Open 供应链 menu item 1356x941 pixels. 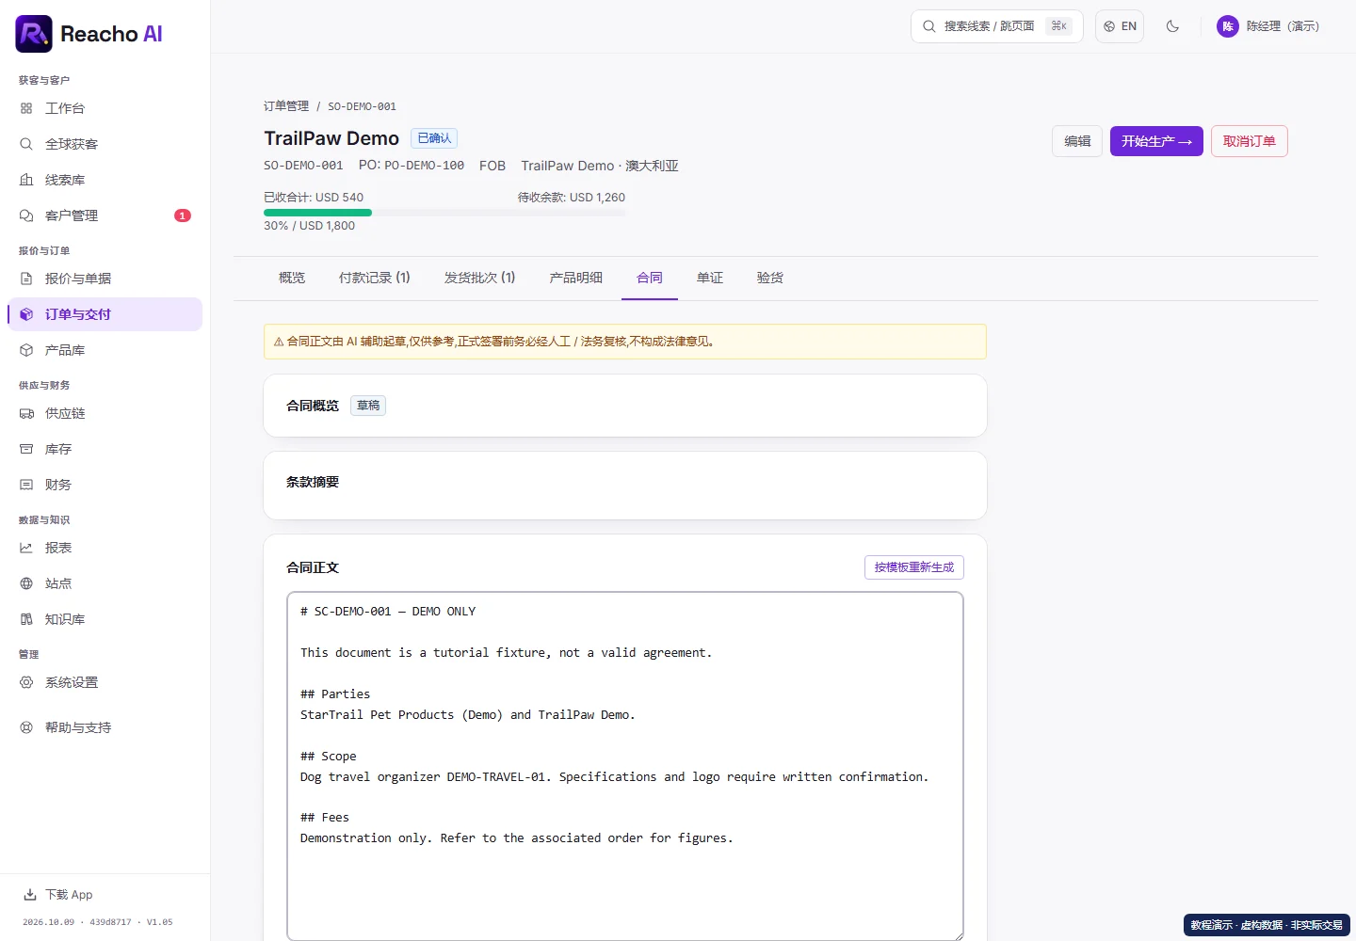coord(105,413)
